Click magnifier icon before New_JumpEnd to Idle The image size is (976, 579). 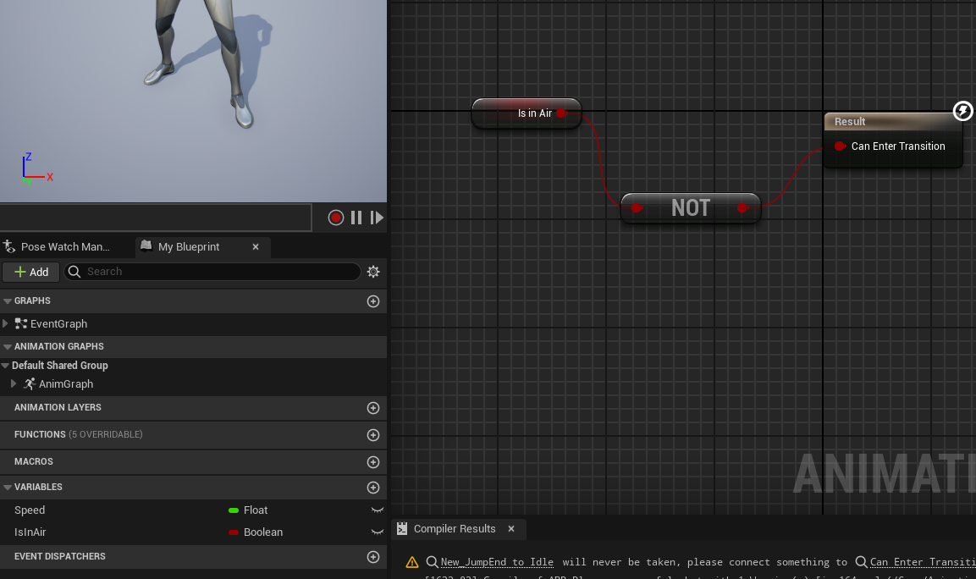coord(432,562)
